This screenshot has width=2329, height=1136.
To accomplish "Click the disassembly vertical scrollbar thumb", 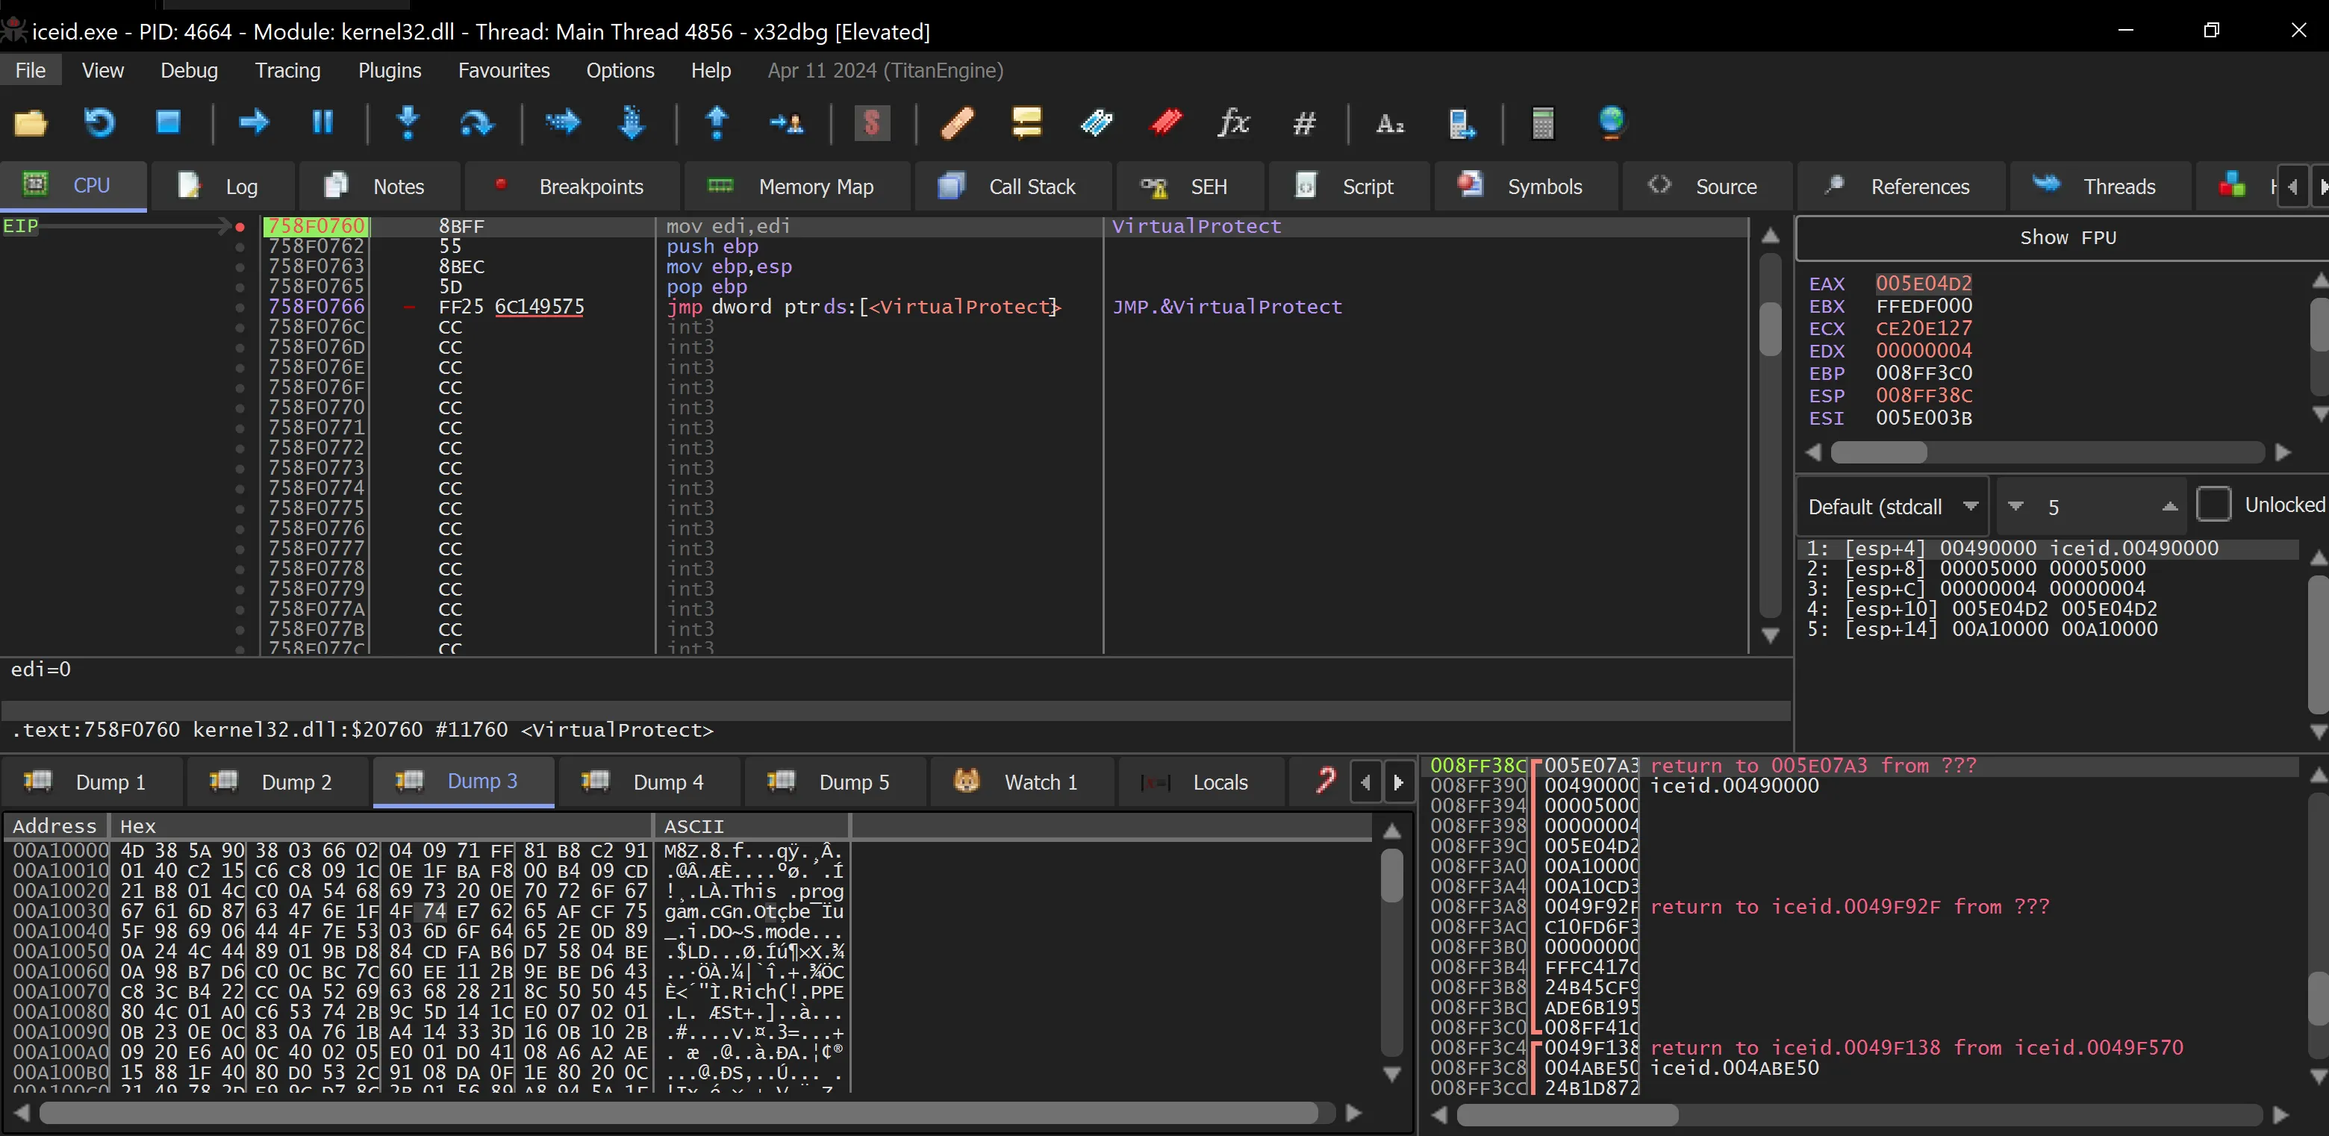I will 1770,330.
